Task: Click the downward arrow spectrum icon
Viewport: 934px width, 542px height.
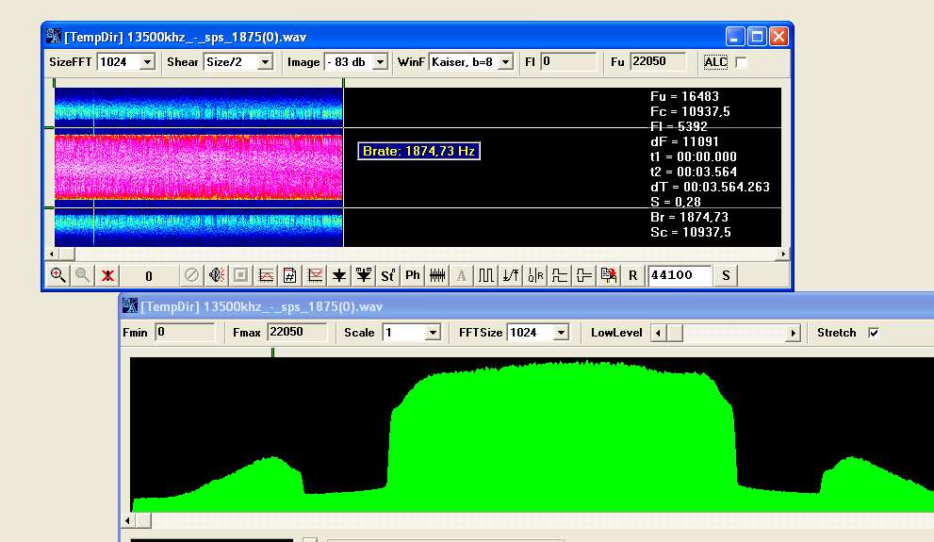Action: [x=339, y=275]
